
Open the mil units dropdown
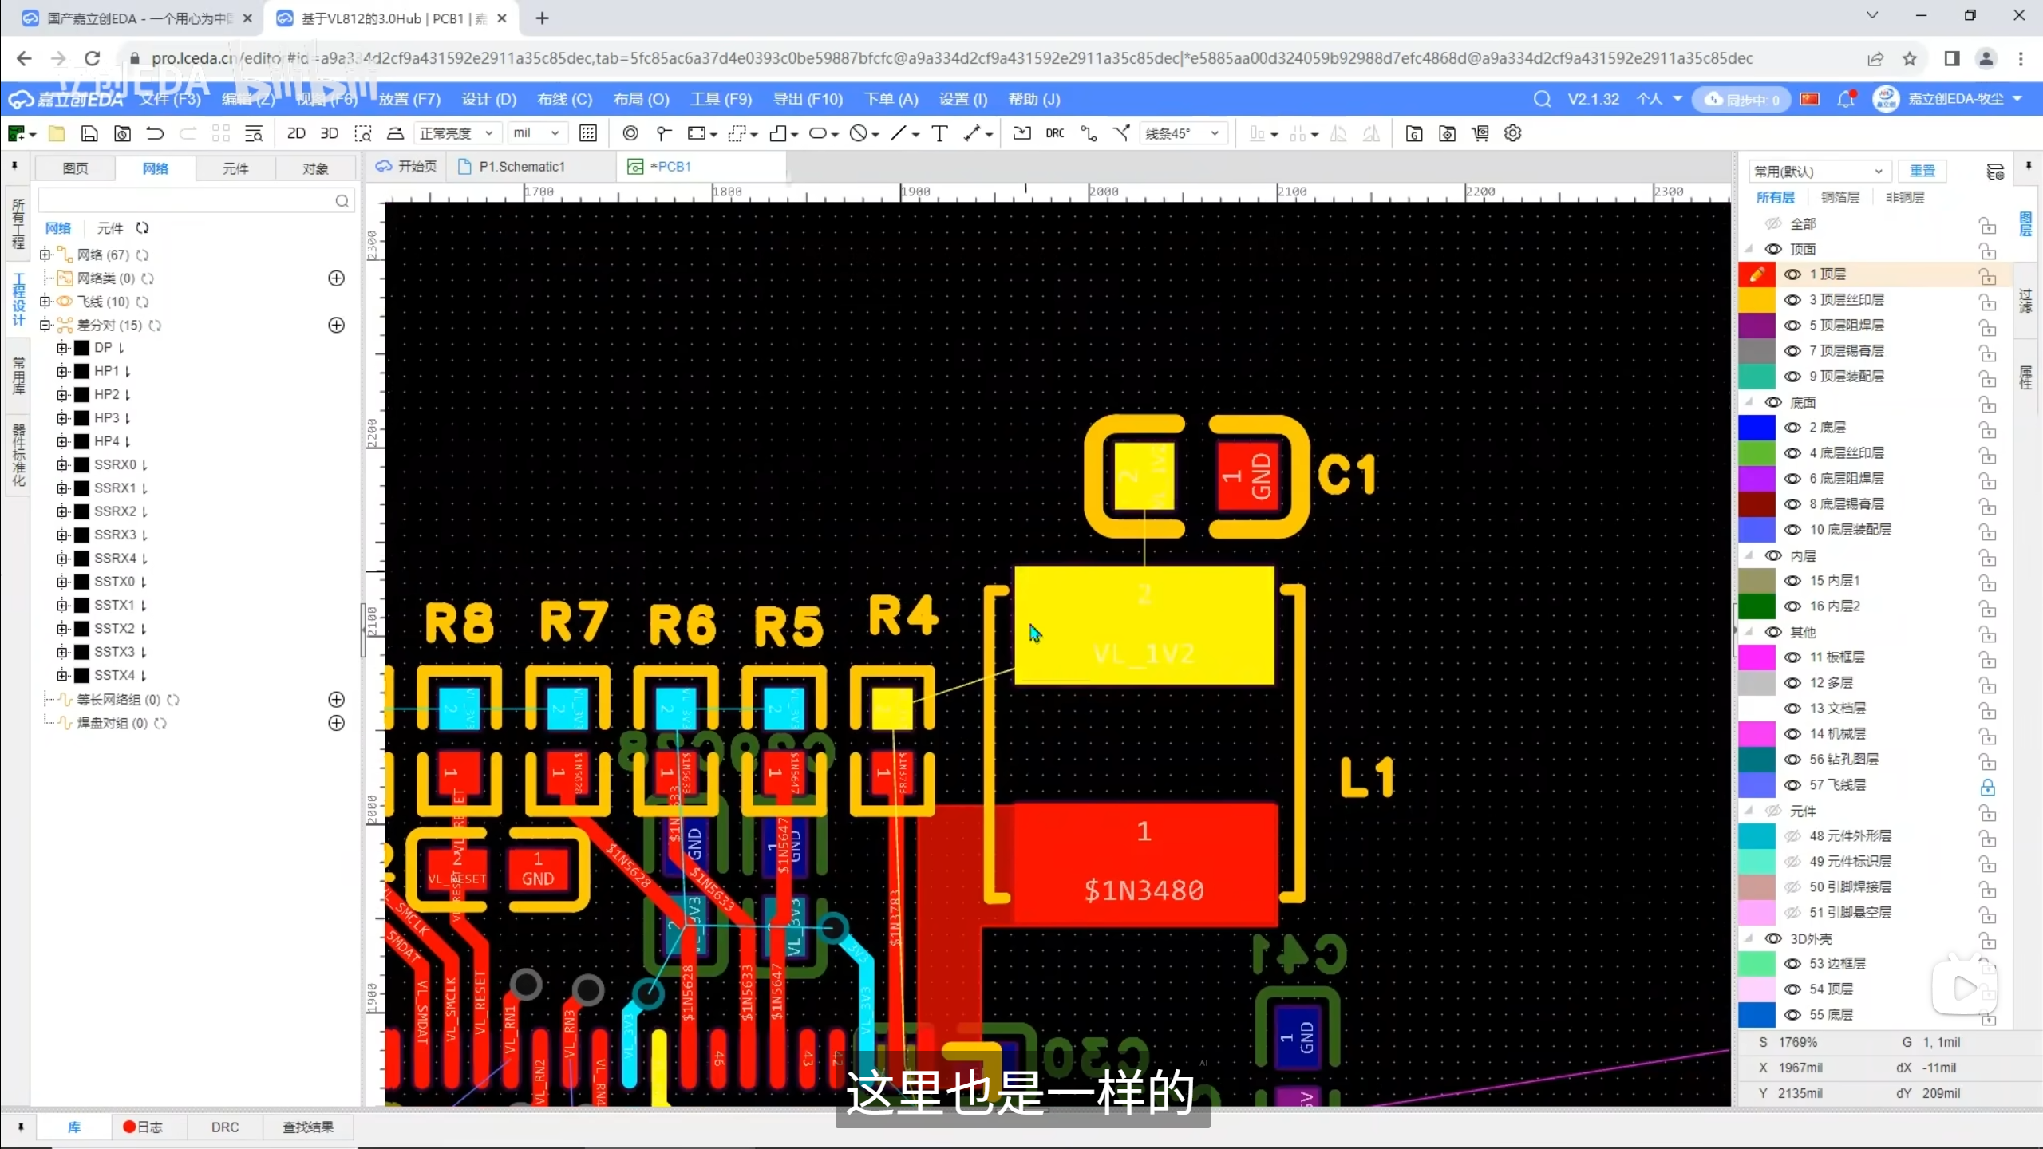pos(536,133)
